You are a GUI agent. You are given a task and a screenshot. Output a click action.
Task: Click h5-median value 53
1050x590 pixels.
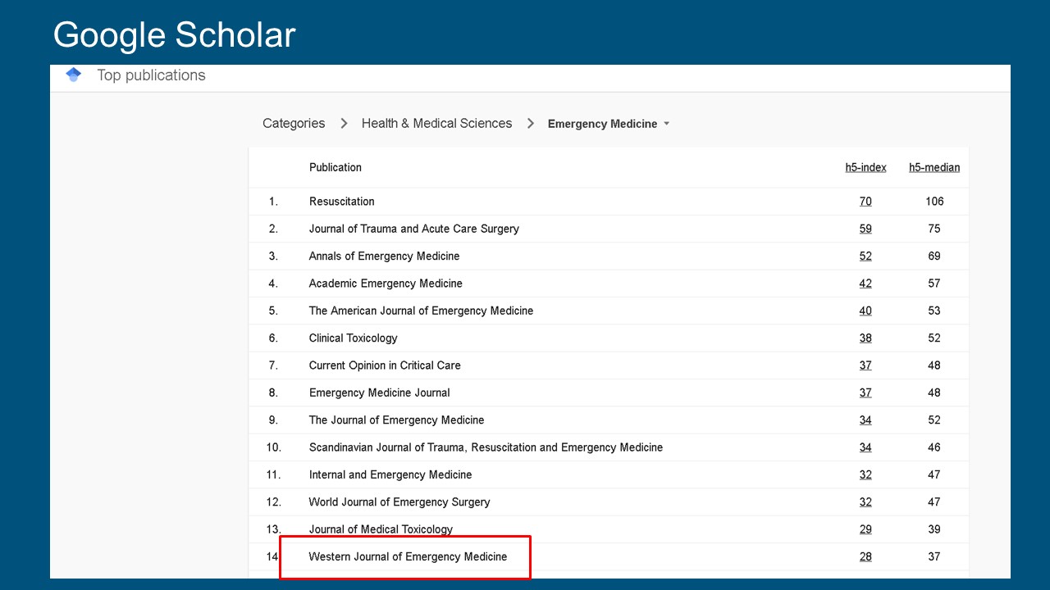934,311
